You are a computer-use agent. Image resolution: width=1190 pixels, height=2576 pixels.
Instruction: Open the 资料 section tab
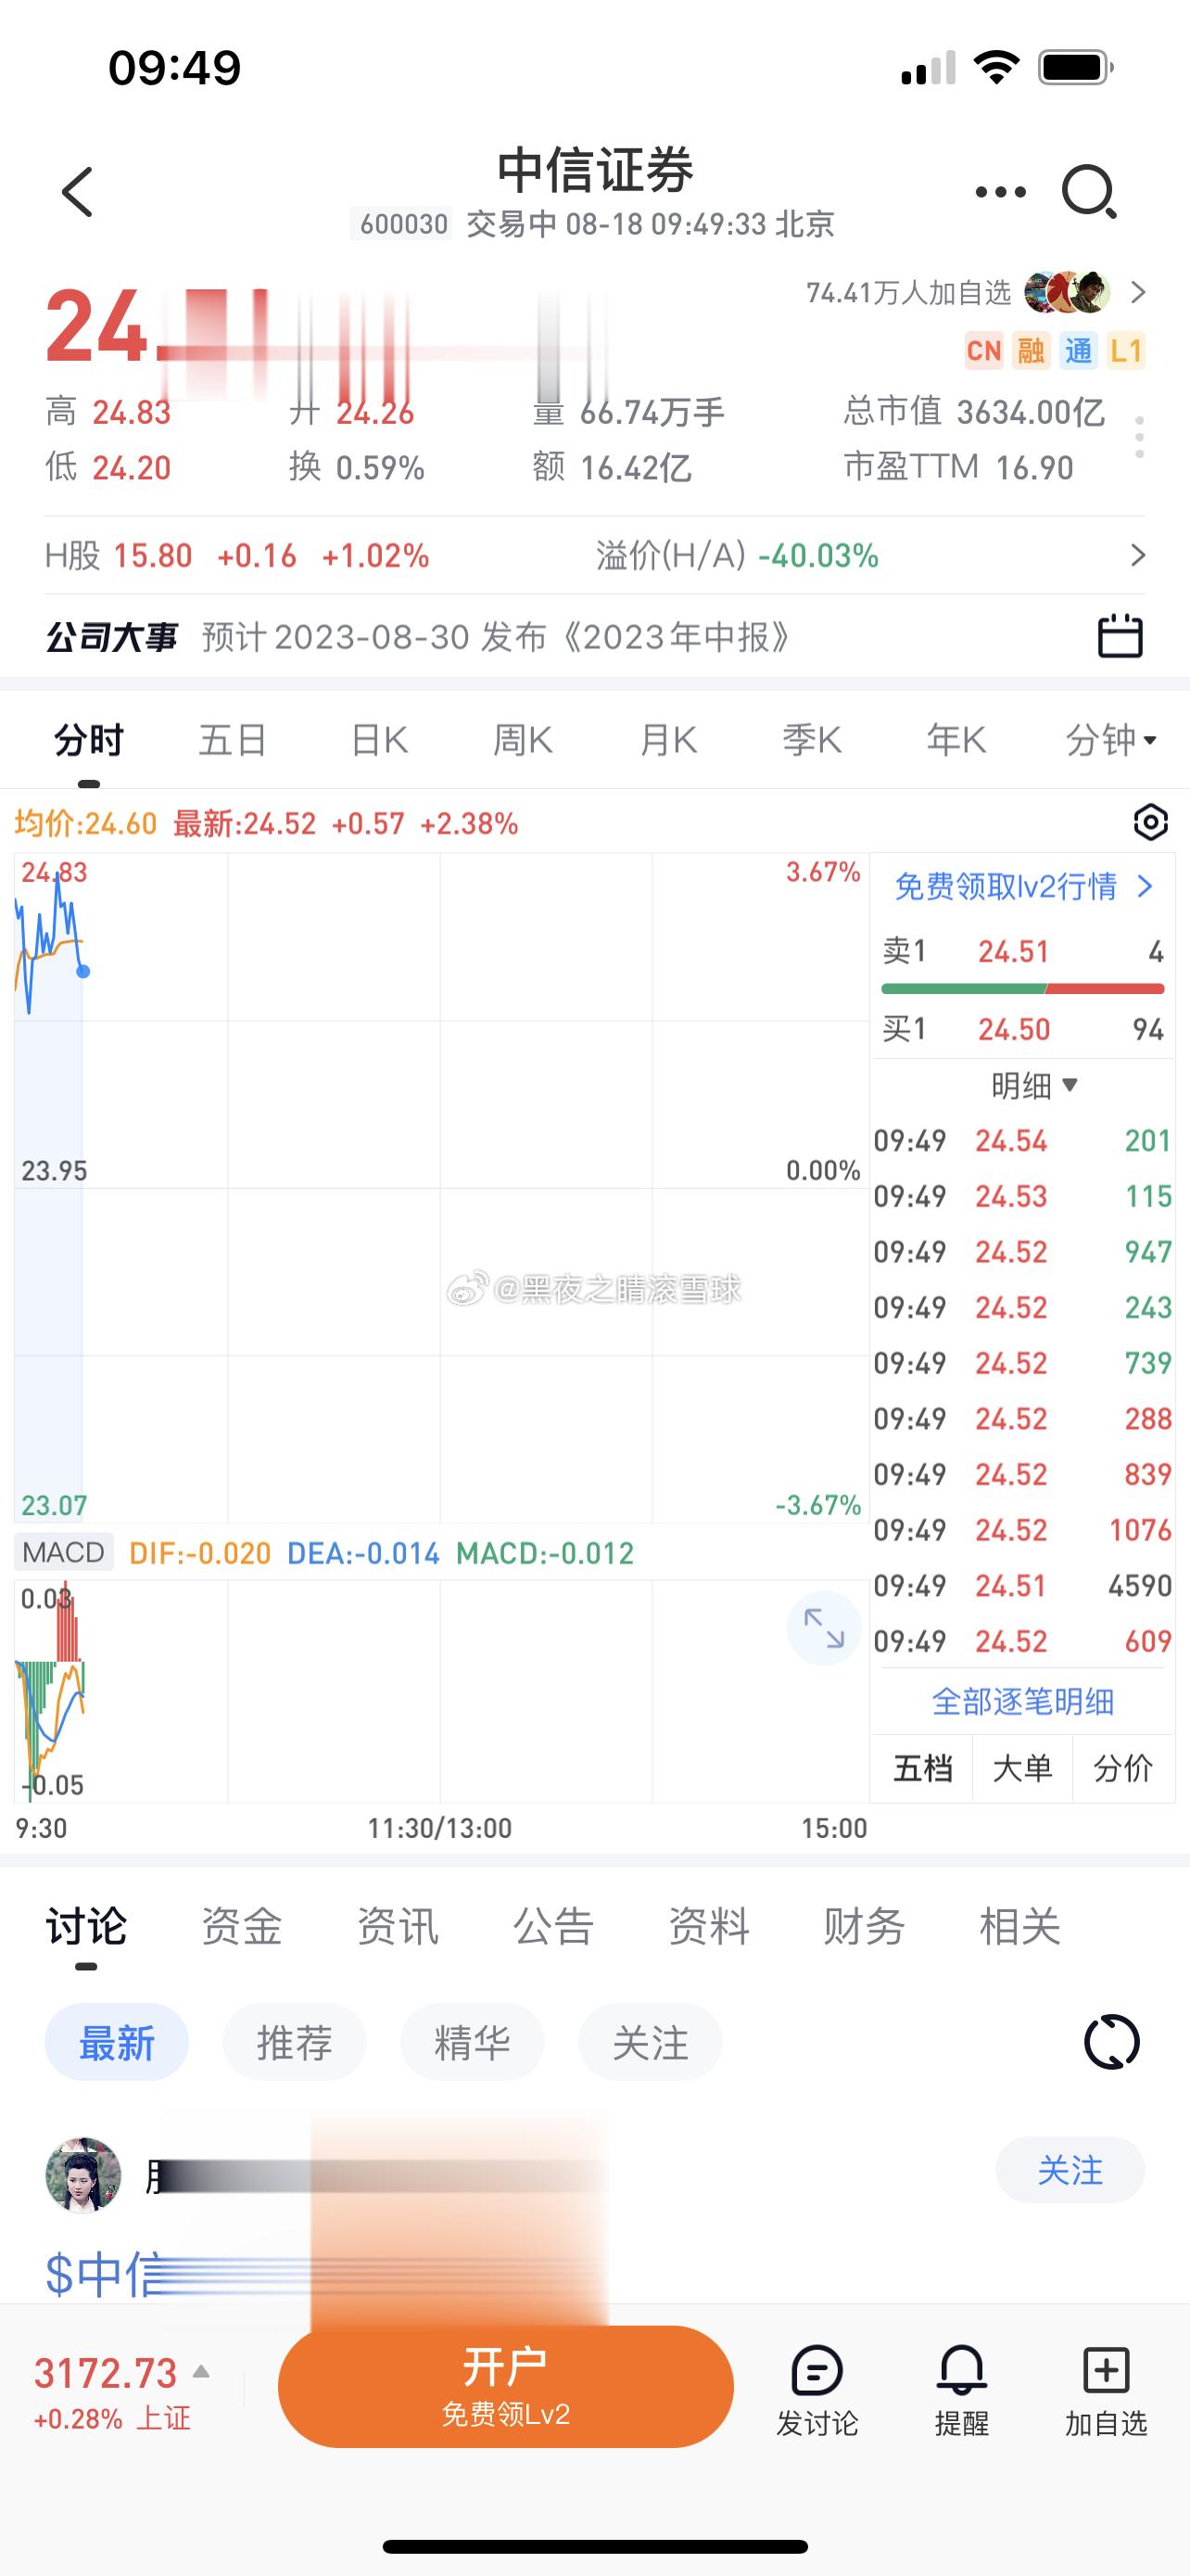point(708,1925)
